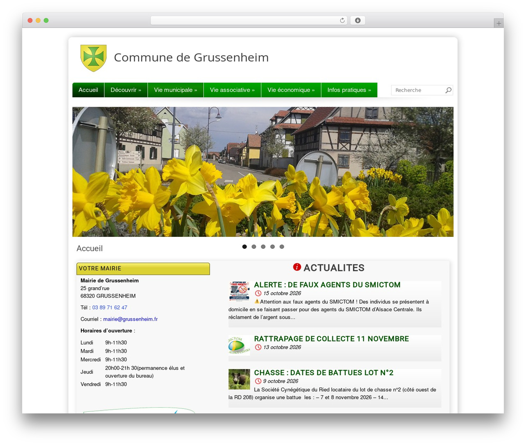Select the second slideshow dot
Image resolution: width=526 pixels, height=445 pixels.
click(x=254, y=247)
